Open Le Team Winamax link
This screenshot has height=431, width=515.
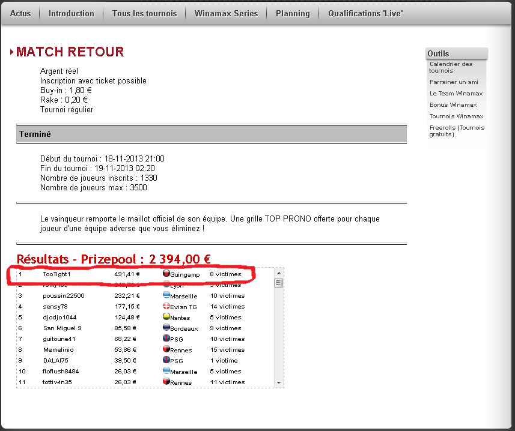pos(456,94)
